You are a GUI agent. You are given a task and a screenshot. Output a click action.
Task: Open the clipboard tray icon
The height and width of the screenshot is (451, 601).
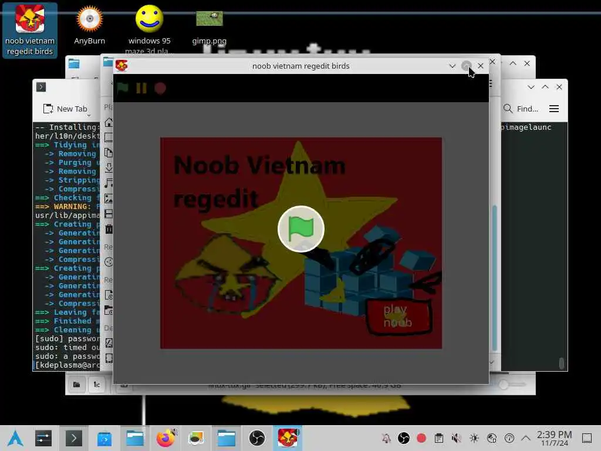click(x=439, y=438)
